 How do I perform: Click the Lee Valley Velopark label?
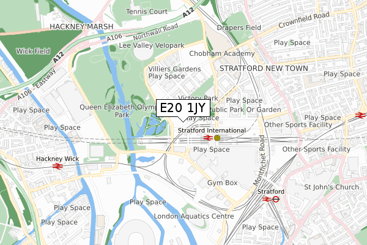pyautogui.click(x=152, y=45)
